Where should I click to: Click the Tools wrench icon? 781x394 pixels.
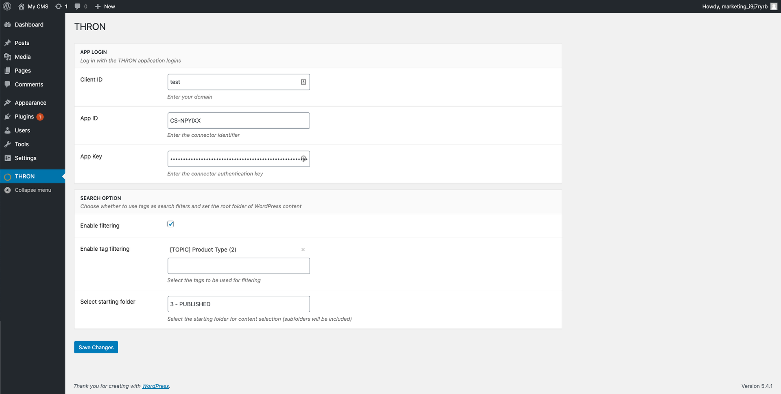[7, 144]
